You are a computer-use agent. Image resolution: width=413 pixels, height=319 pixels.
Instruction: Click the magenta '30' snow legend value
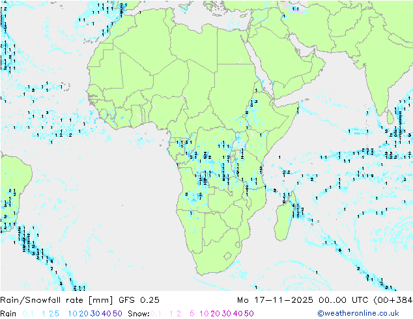[x=227, y=314]
